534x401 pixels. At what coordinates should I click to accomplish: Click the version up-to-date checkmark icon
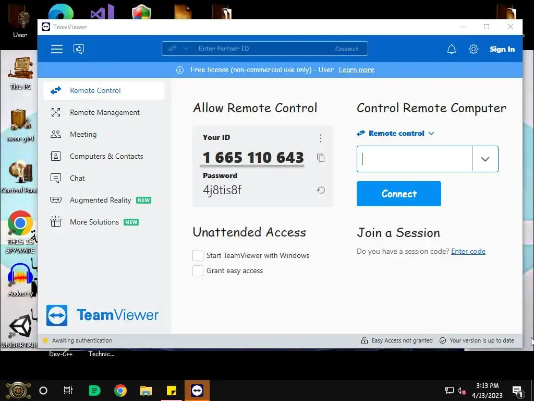(443, 340)
